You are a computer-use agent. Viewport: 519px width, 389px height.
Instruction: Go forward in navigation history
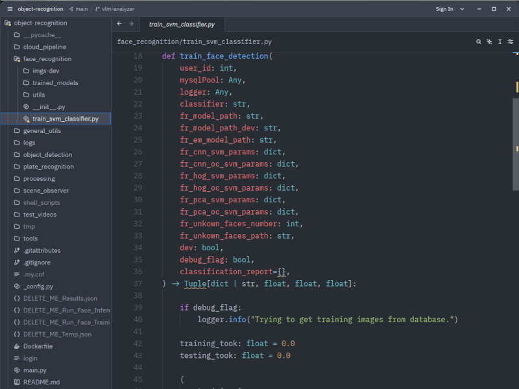point(131,24)
